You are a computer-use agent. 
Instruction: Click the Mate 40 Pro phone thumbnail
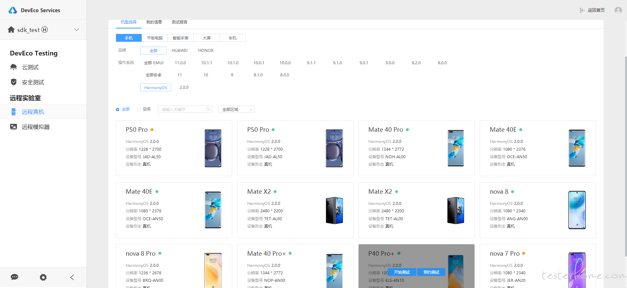tap(456, 148)
